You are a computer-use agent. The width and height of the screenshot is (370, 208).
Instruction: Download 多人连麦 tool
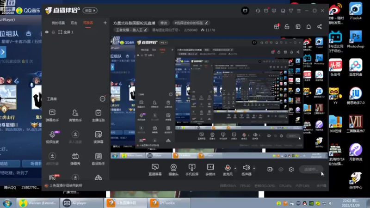(75, 137)
